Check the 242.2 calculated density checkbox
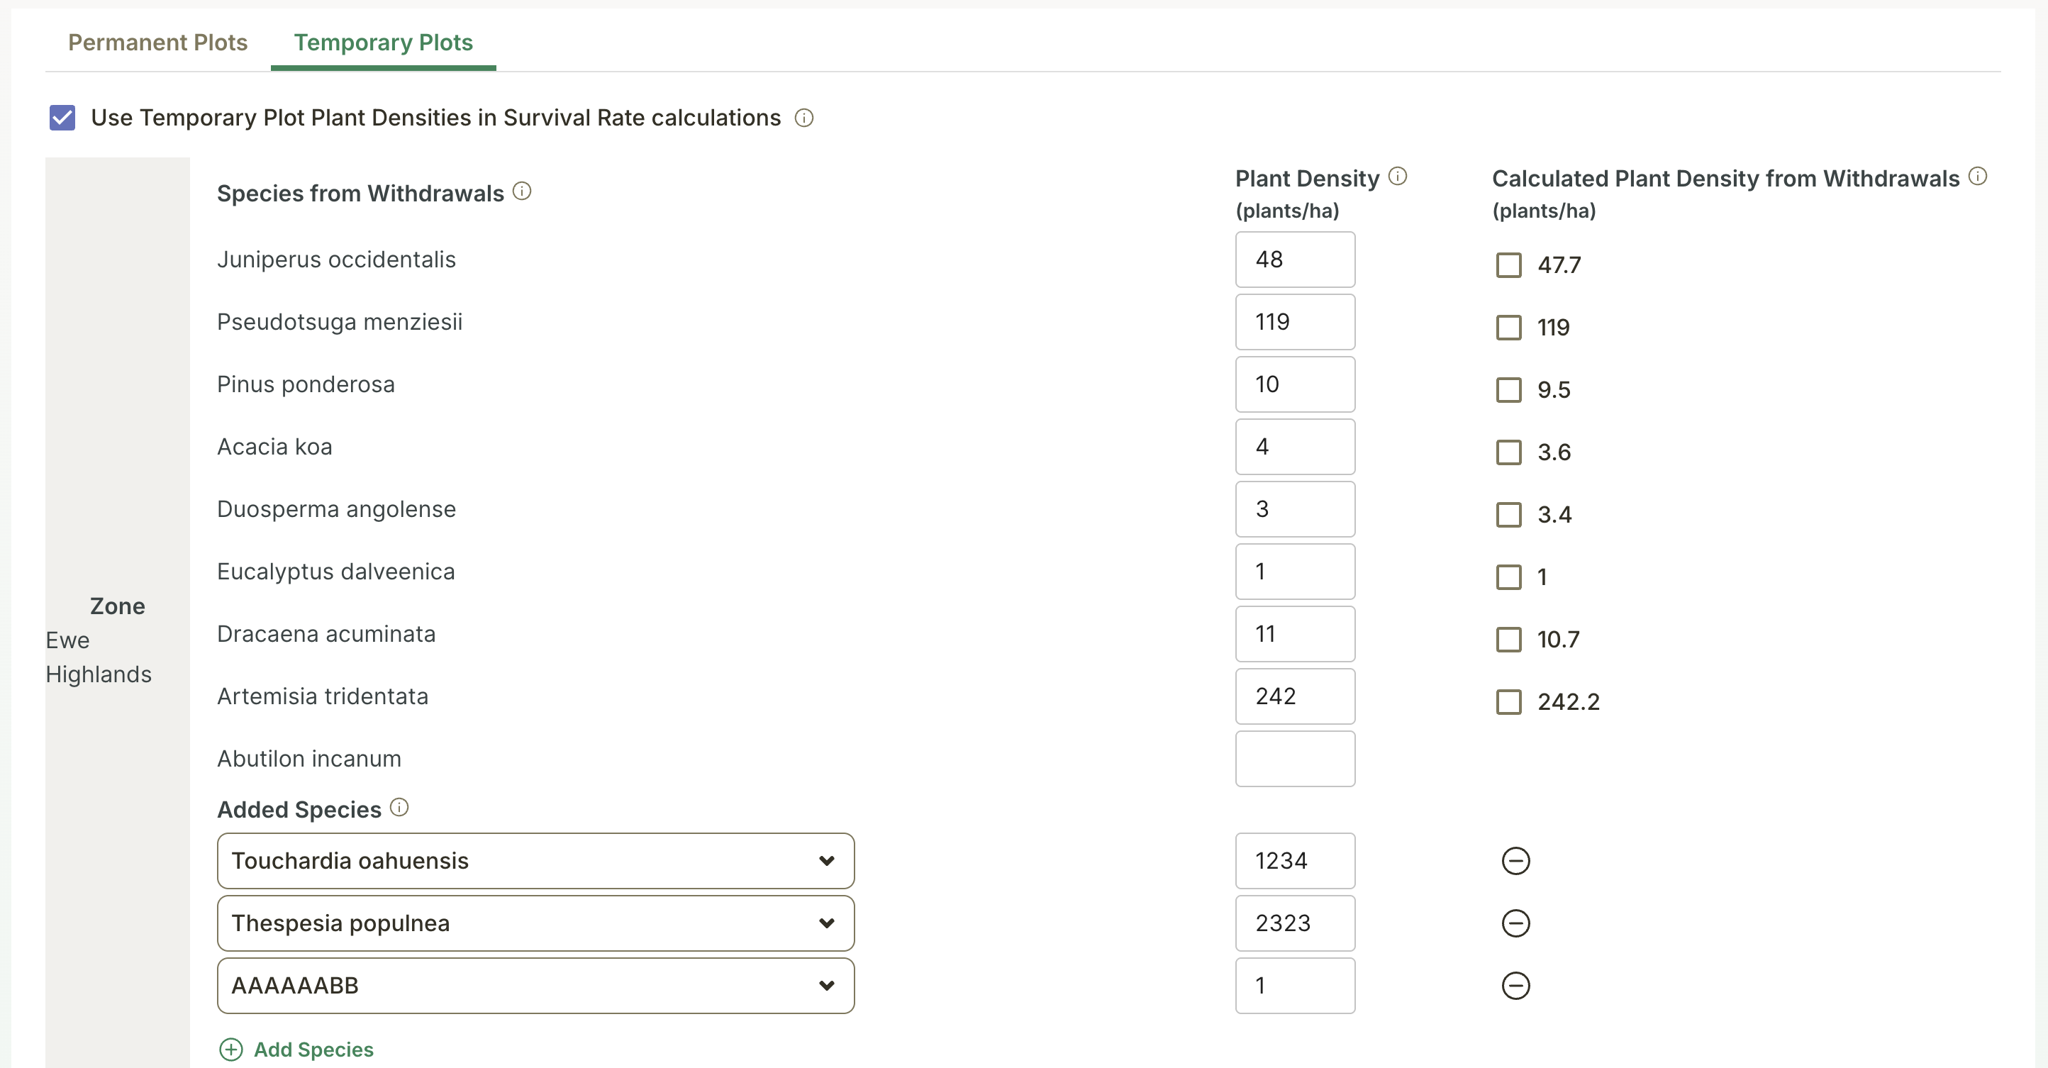Screen dimensions: 2048x1068 coord(1508,701)
